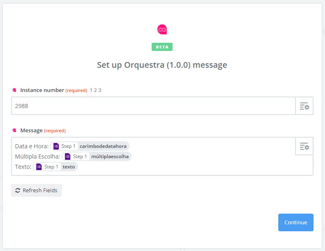Click the Refresh Fields button
325x251 pixels.
[x=36, y=190]
